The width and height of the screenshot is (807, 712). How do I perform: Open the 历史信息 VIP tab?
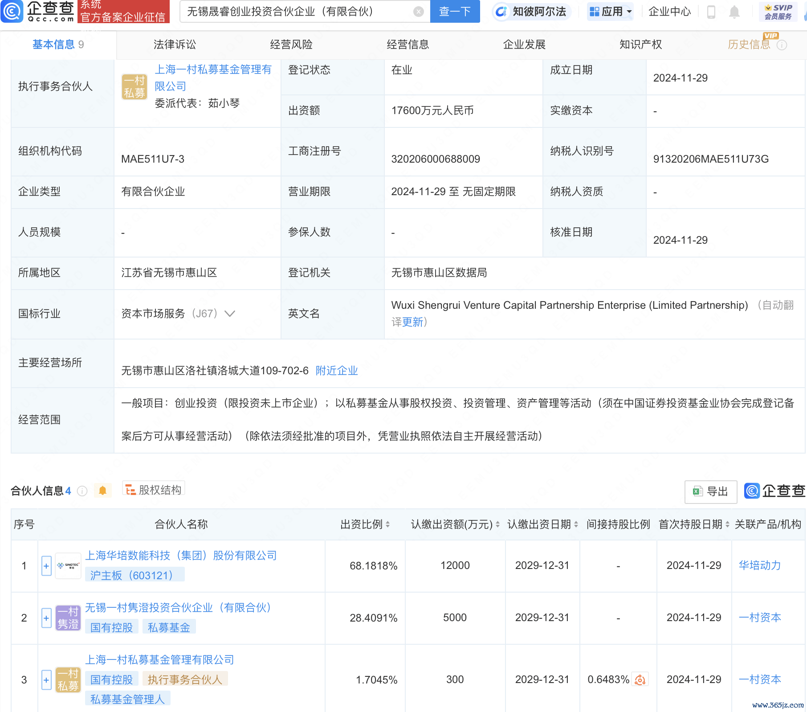pos(749,45)
